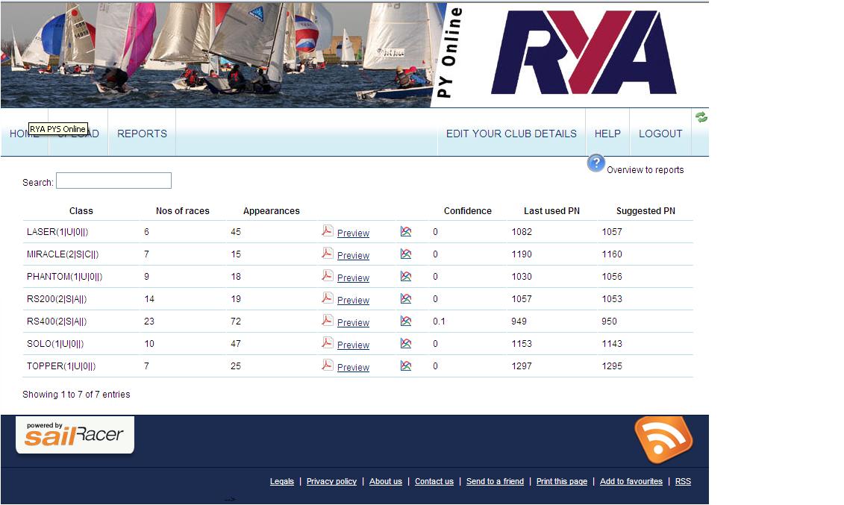The image size is (844, 505).
Task: Open the PDF icon for PHANTOM row
Action: point(328,275)
